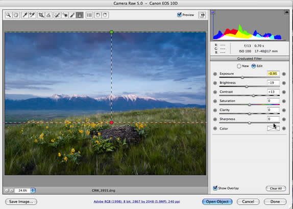Zoom out with the minus button
Screen dimensions: 293x209
7,190
